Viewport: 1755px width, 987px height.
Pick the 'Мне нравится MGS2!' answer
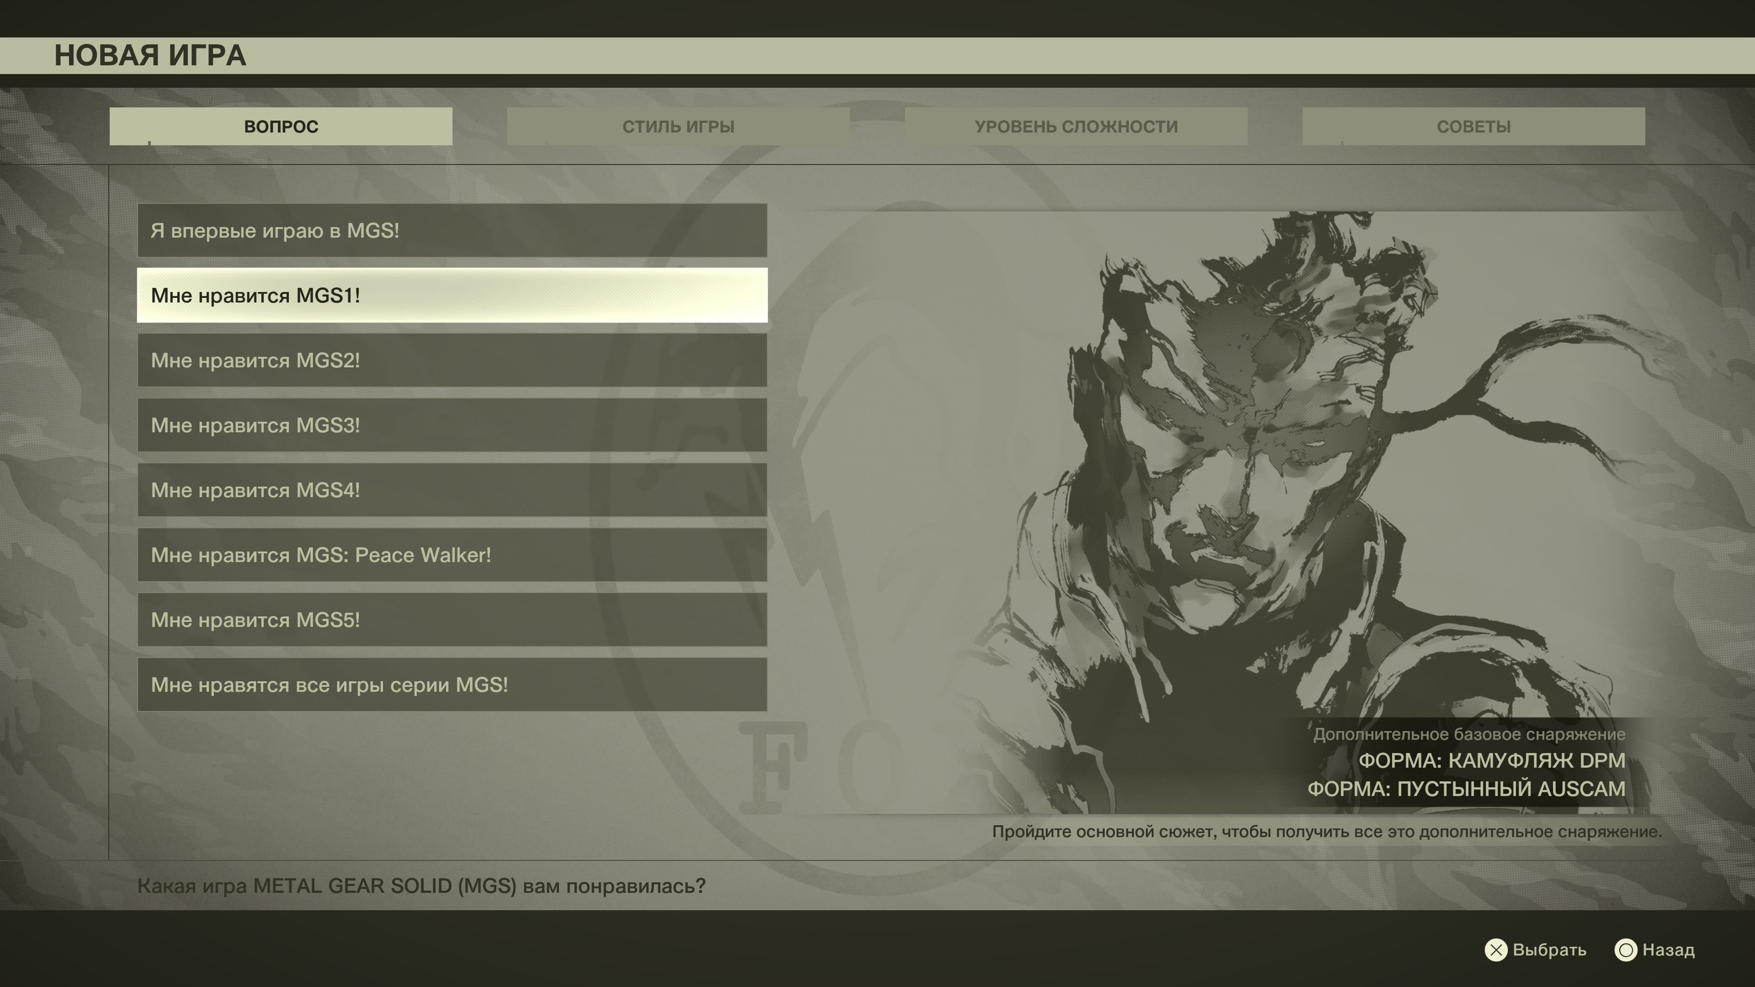(x=452, y=361)
